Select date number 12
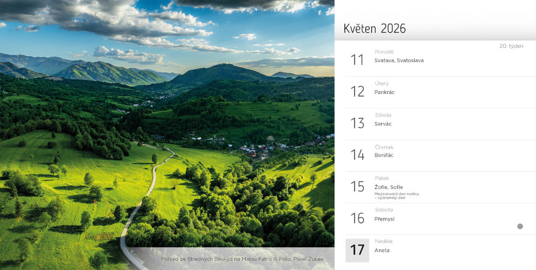Screen dimensions: 536x270 (357, 92)
